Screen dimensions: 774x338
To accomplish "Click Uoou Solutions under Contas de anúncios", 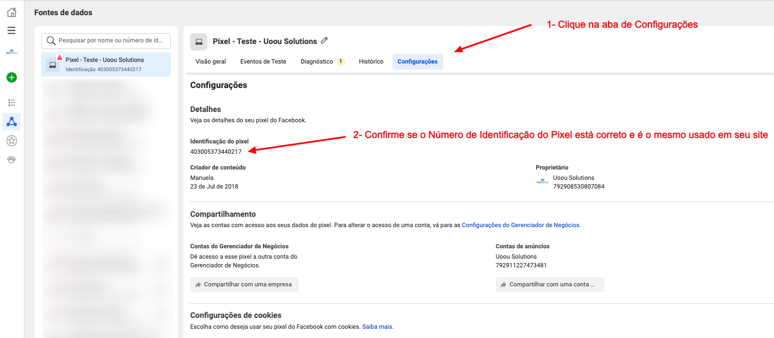I will (x=516, y=256).
